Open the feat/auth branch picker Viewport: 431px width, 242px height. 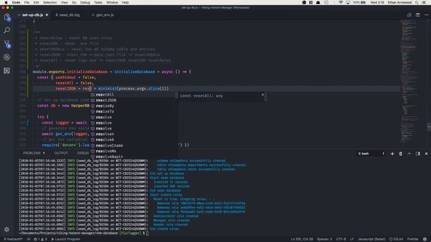[x=13, y=239]
